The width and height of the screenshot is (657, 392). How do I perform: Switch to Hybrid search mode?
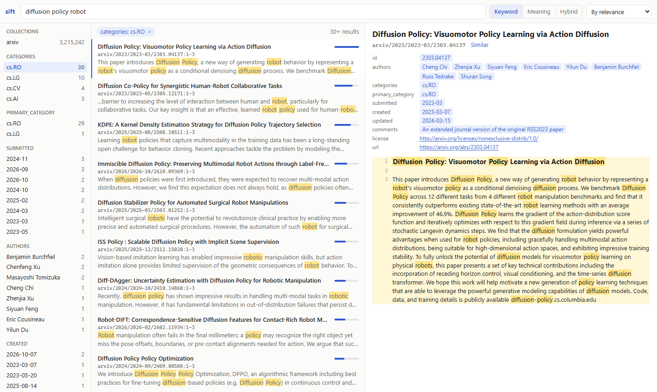click(568, 12)
